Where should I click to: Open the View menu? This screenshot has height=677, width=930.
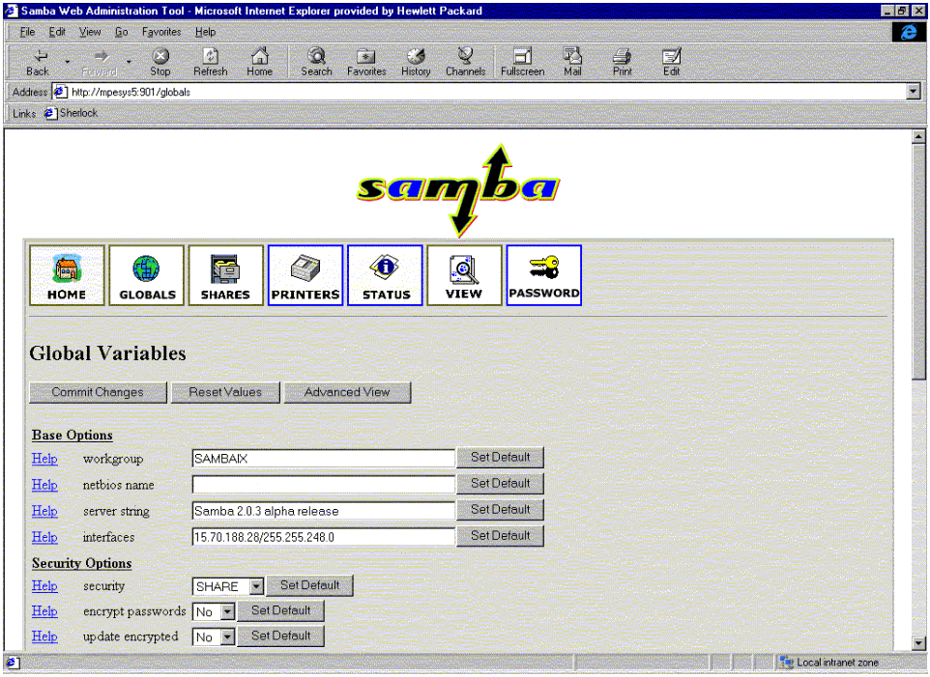click(x=90, y=32)
